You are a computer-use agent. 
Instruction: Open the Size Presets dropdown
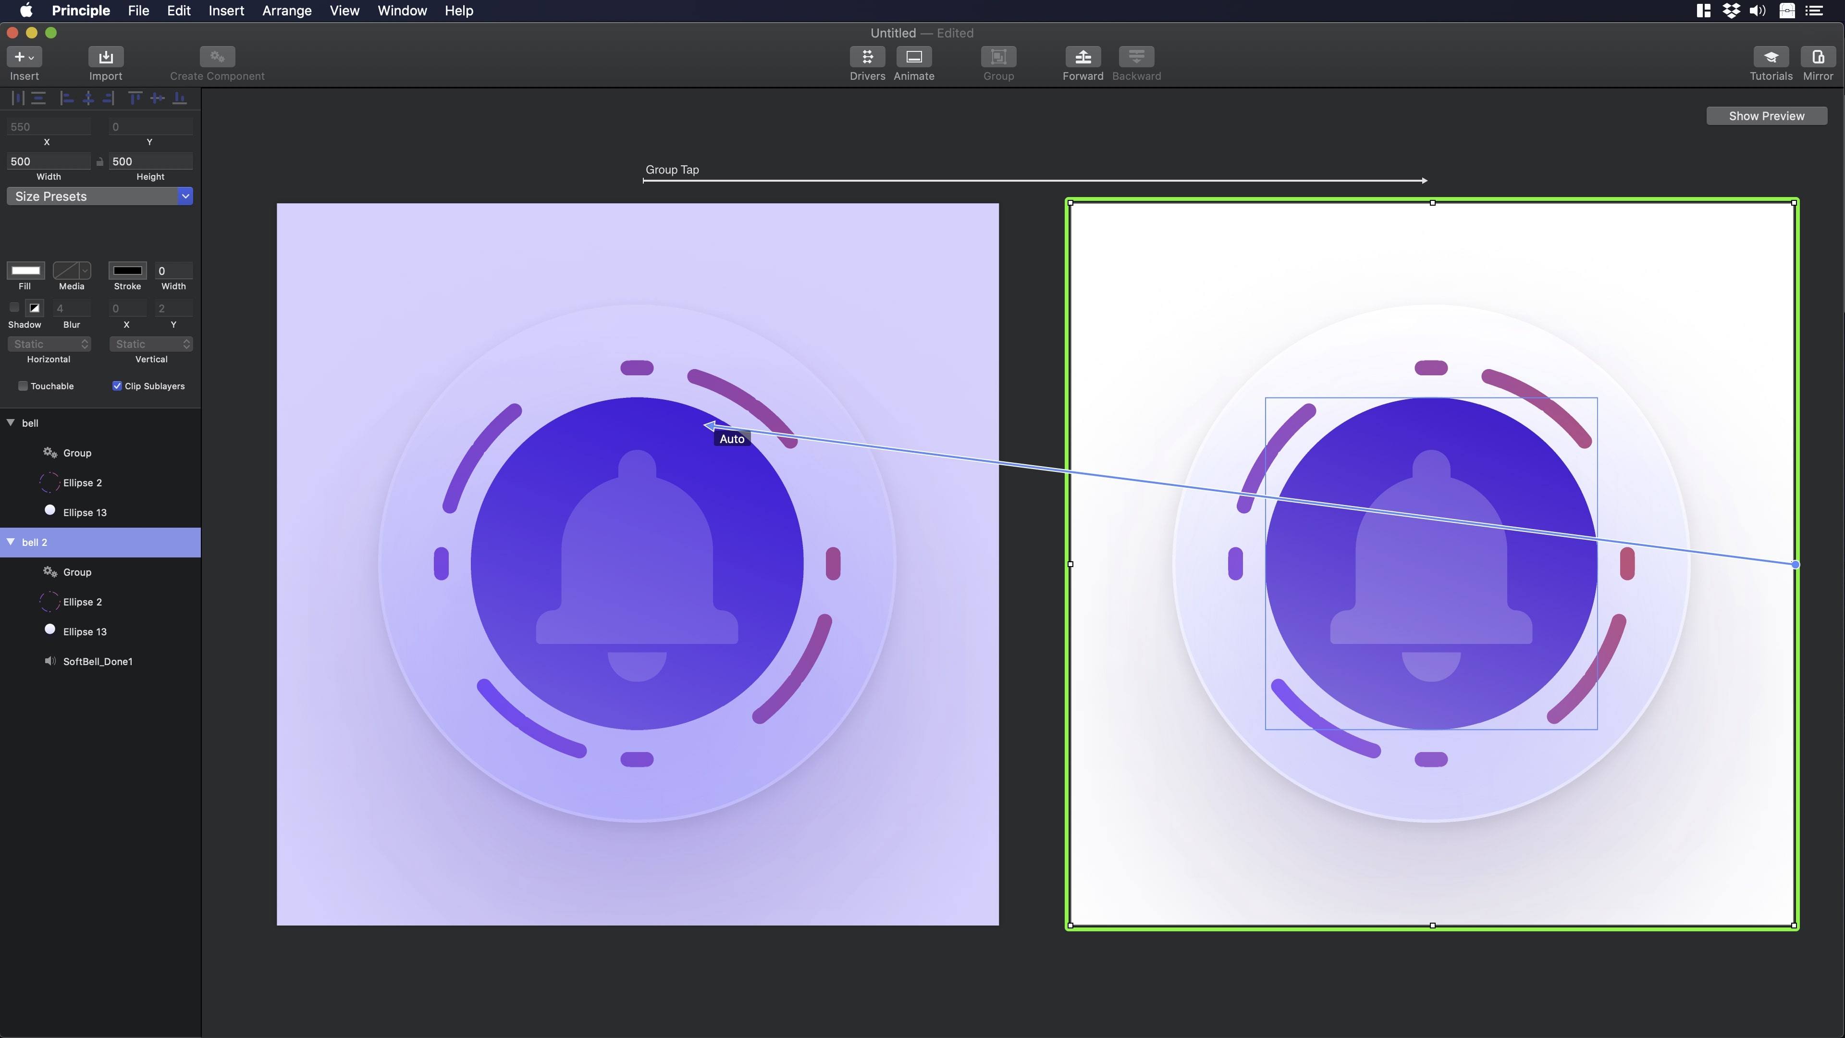tap(99, 196)
